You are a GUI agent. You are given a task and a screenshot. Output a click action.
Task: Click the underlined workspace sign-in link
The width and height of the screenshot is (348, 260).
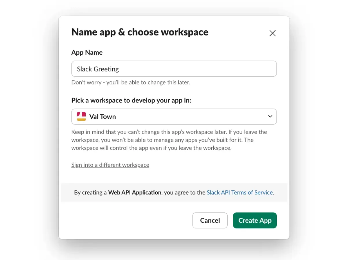(x=110, y=165)
